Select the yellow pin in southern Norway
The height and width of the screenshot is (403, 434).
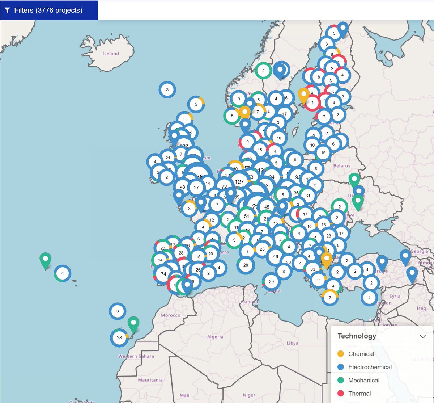[244, 112]
